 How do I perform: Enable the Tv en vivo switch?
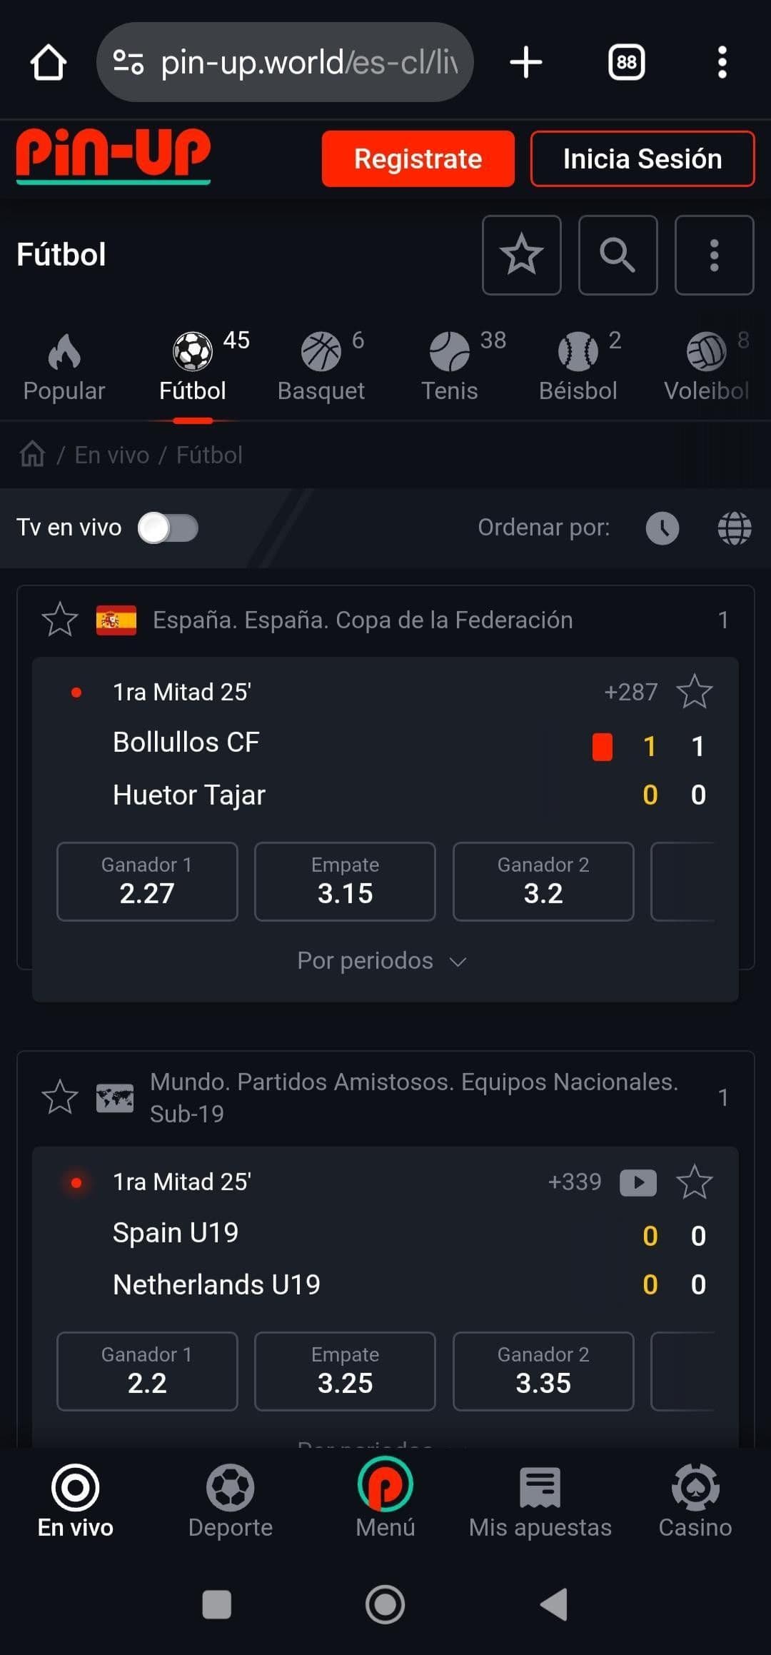[168, 528]
